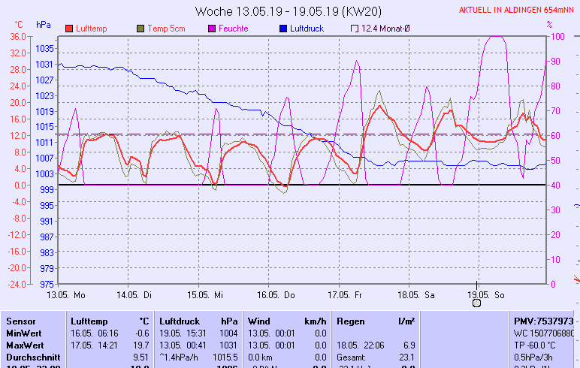Click the PMV:7537973 text in the table
The width and height of the screenshot is (580, 368).
click(x=543, y=321)
